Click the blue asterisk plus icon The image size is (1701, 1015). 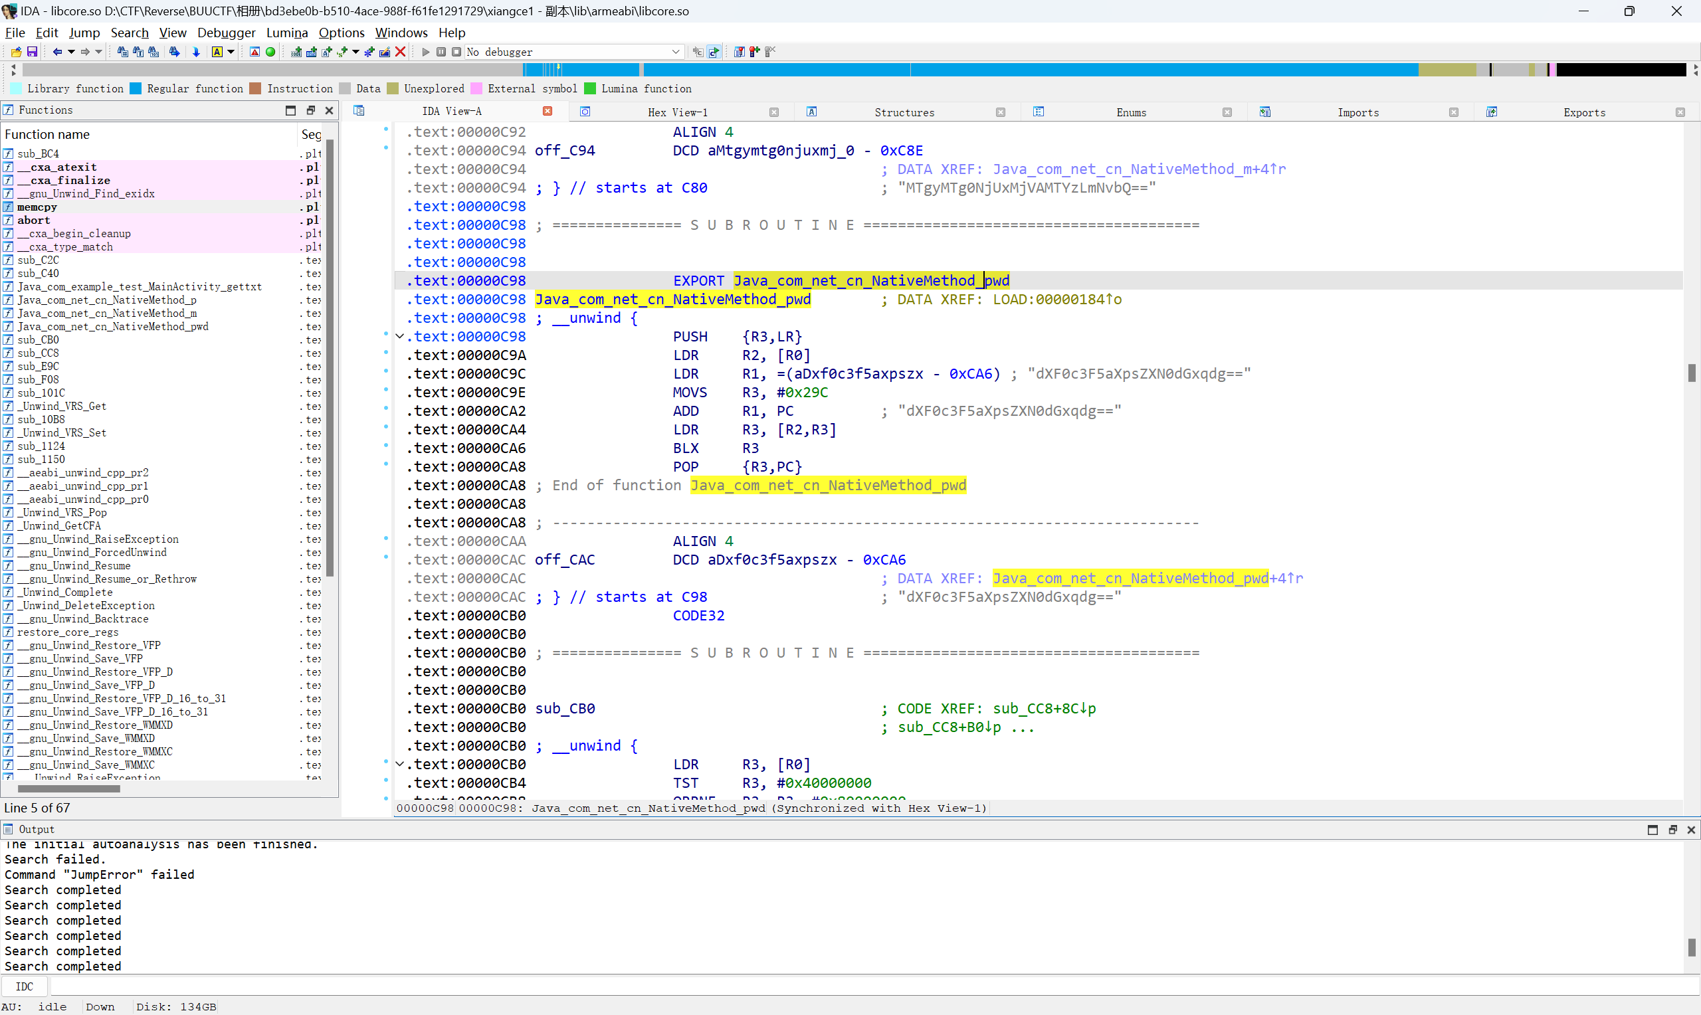(x=369, y=52)
